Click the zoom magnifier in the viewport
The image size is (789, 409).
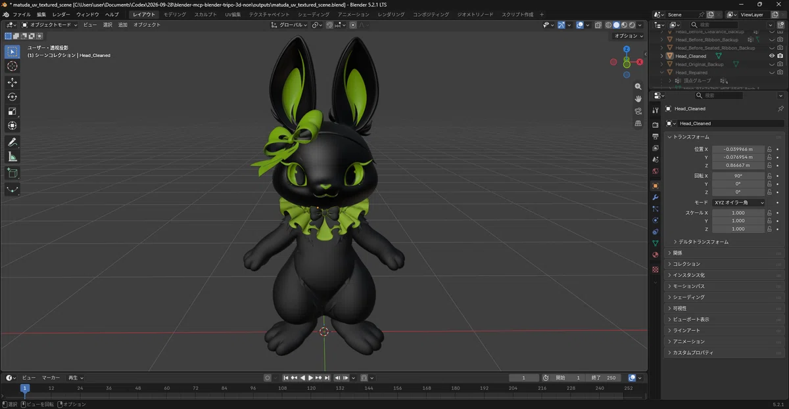[638, 87]
